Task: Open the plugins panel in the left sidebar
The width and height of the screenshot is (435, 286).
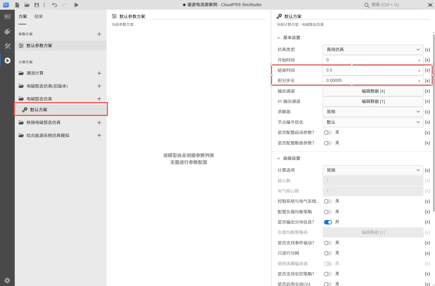Action: [8, 31]
